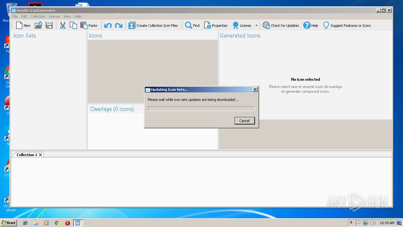This screenshot has width=403, height=227.
Task: Click the Show desktop button
Action: pyautogui.click(x=400, y=223)
